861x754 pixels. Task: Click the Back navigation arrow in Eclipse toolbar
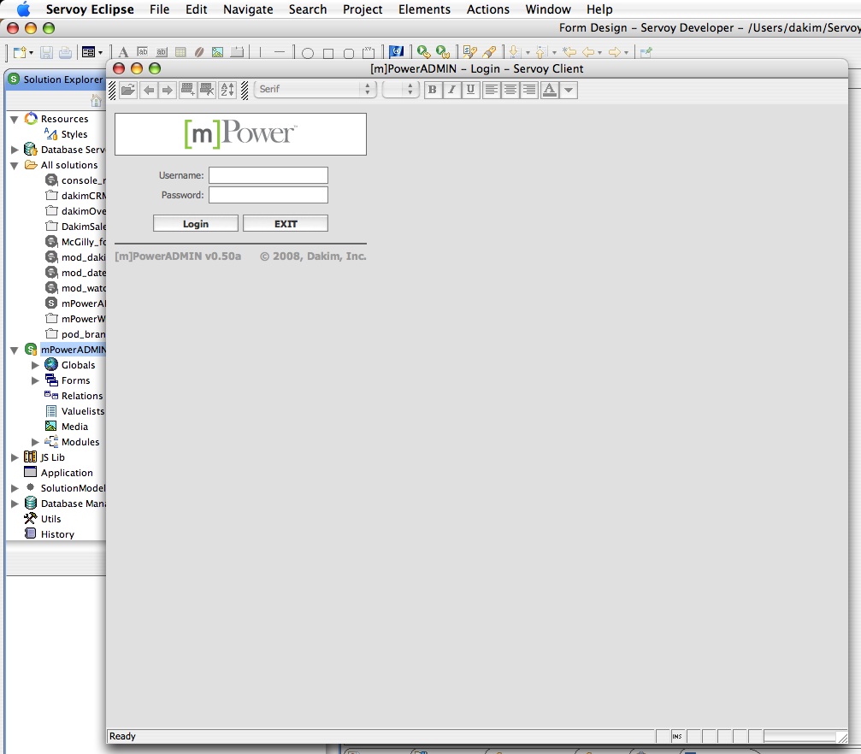(x=588, y=52)
